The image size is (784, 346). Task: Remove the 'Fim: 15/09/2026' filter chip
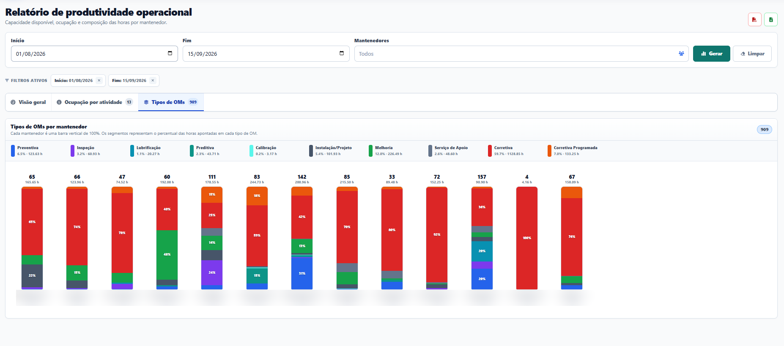pyautogui.click(x=153, y=80)
